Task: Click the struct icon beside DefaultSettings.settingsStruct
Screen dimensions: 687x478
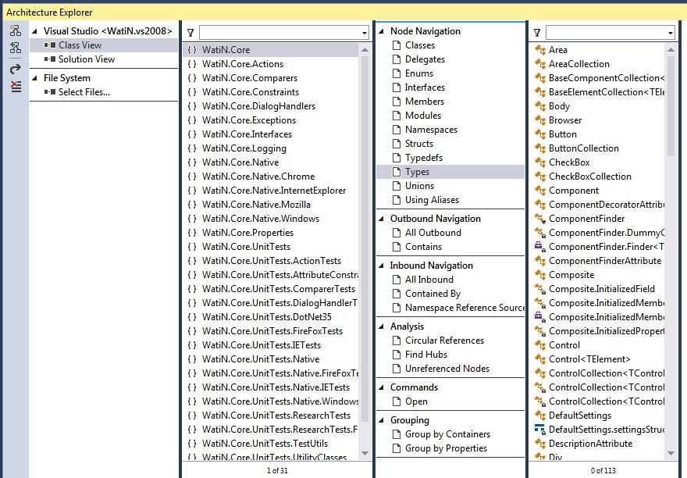Action: 540,430
